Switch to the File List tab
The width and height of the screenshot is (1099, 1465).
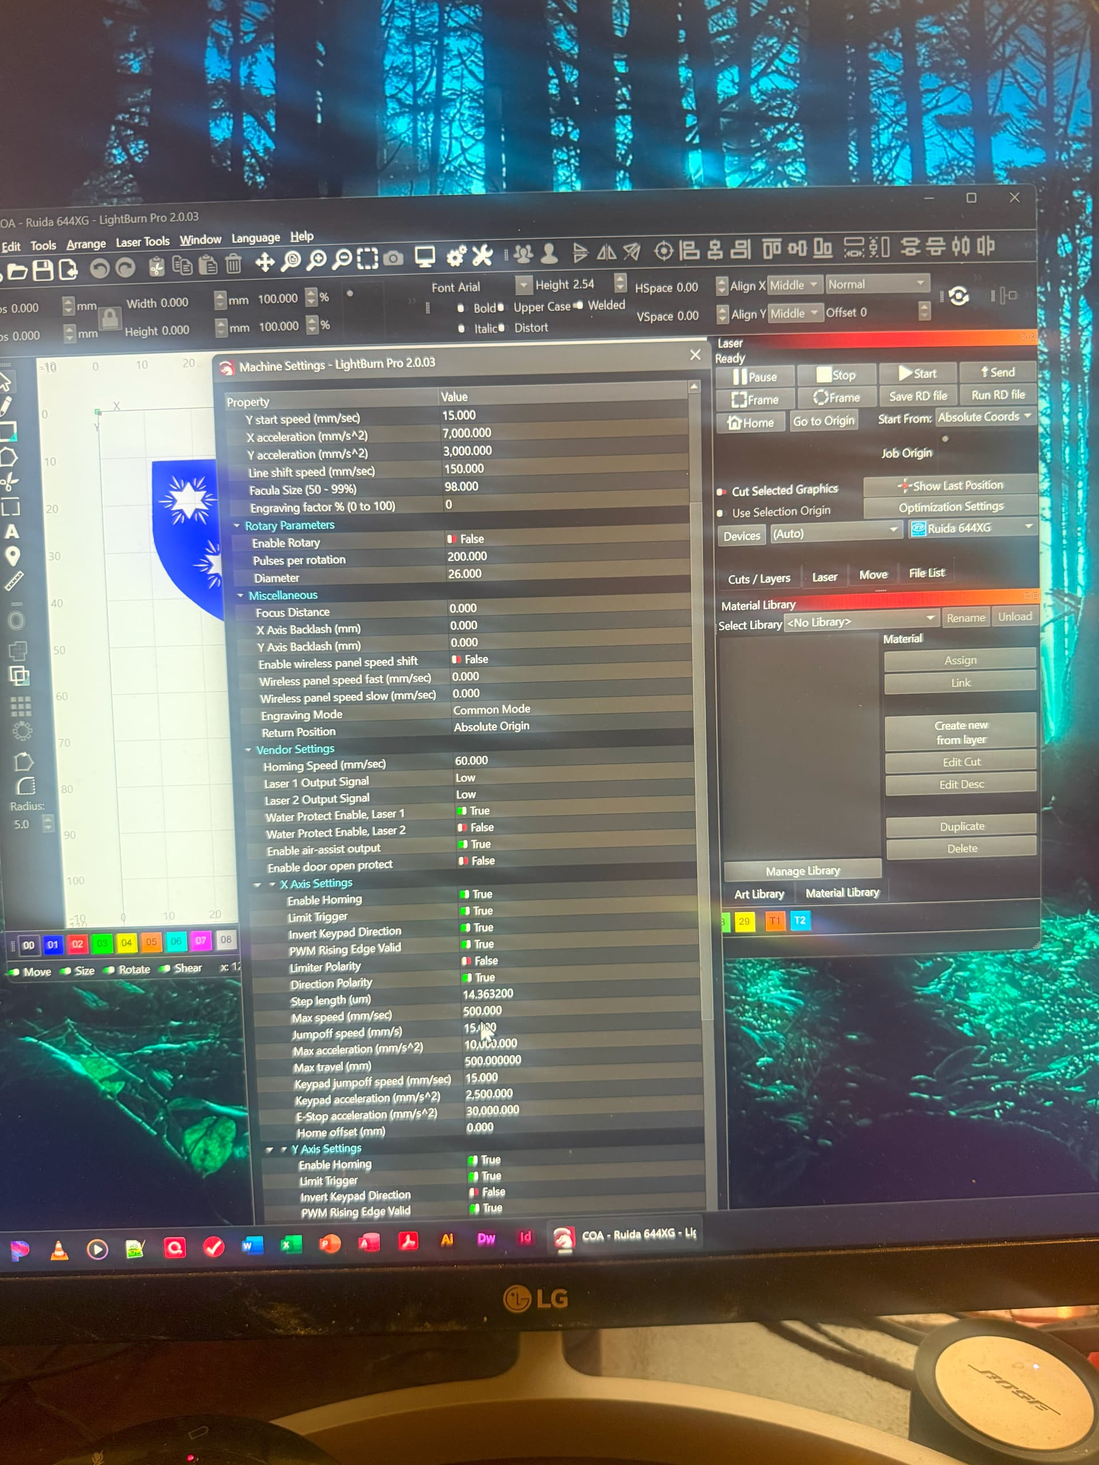pyautogui.click(x=926, y=573)
